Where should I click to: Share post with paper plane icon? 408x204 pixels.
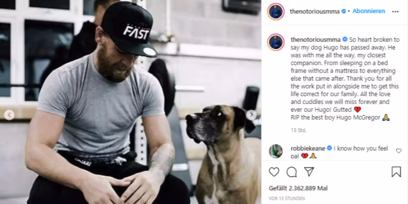(x=309, y=172)
